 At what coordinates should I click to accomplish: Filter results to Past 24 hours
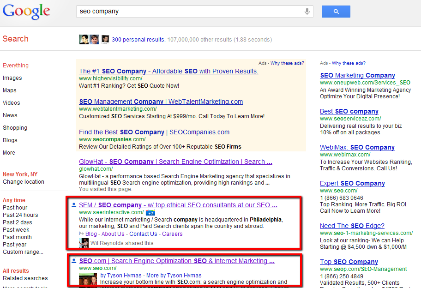[20, 215]
